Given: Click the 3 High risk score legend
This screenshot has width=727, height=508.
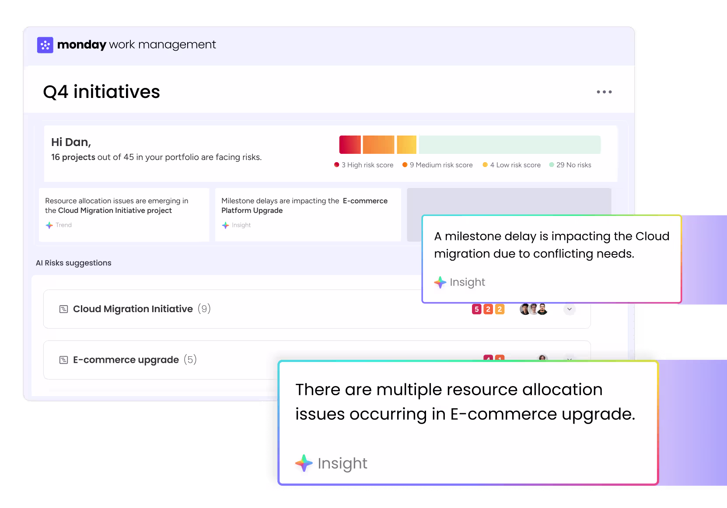Looking at the screenshot, I should coord(363,165).
